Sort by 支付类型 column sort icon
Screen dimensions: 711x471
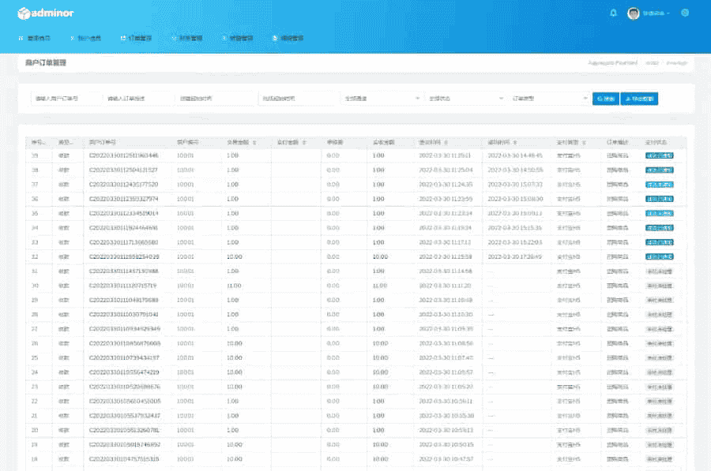point(586,143)
